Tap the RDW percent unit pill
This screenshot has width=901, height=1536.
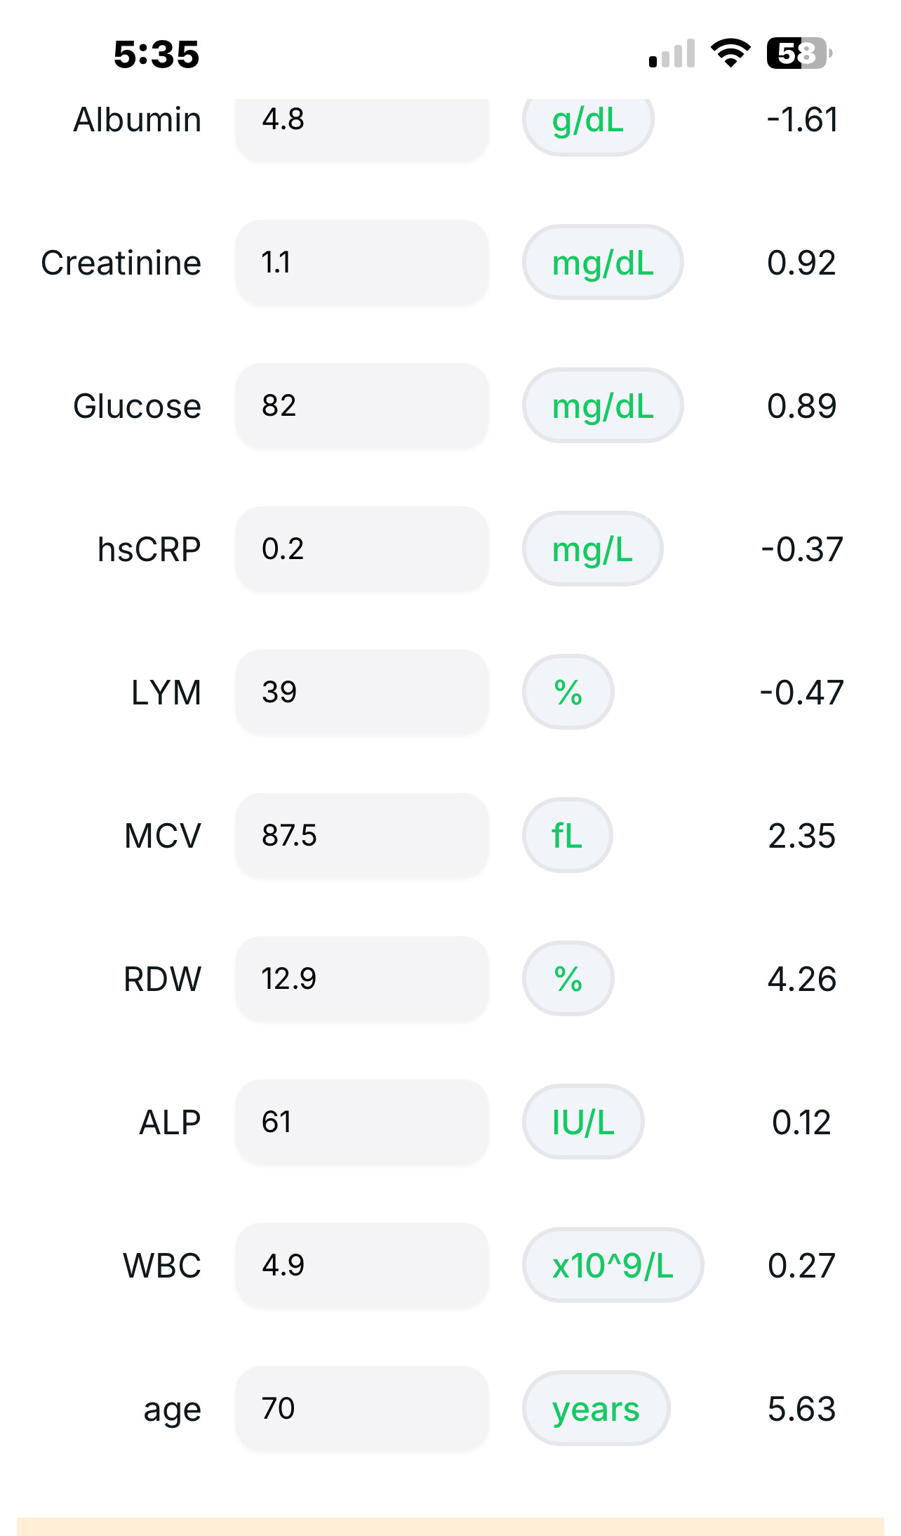tap(568, 979)
